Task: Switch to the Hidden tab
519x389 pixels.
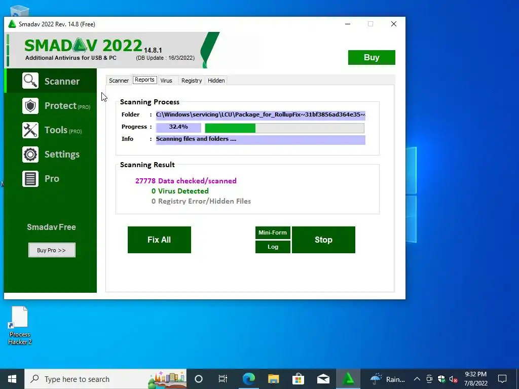Action: (x=216, y=81)
